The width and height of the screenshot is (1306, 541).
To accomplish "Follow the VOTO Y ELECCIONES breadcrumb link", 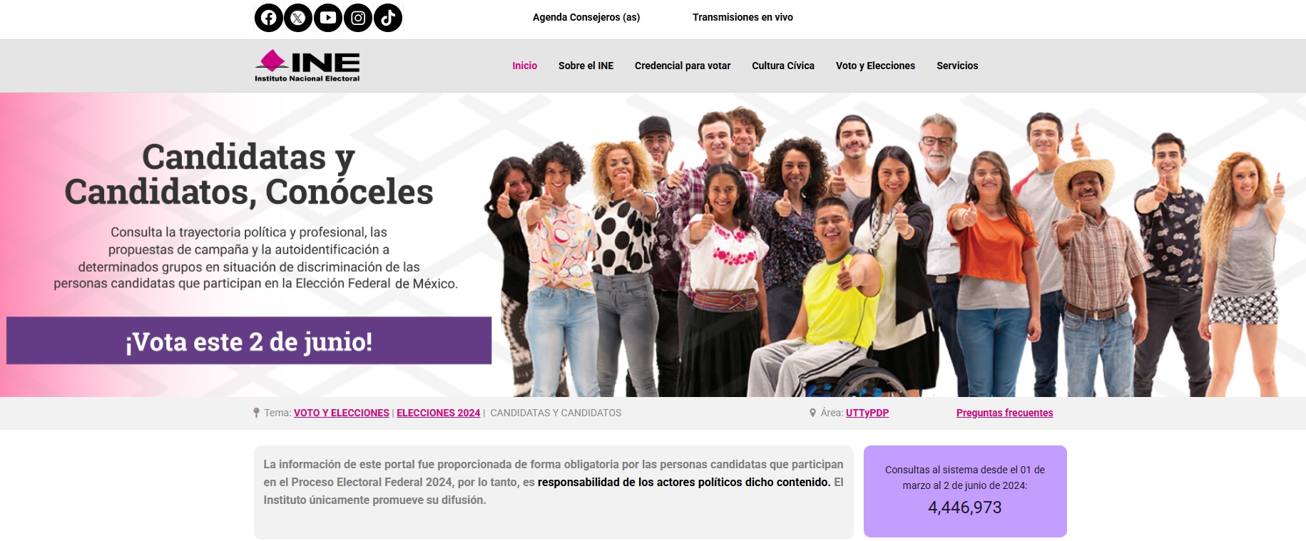I will tap(342, 413).
